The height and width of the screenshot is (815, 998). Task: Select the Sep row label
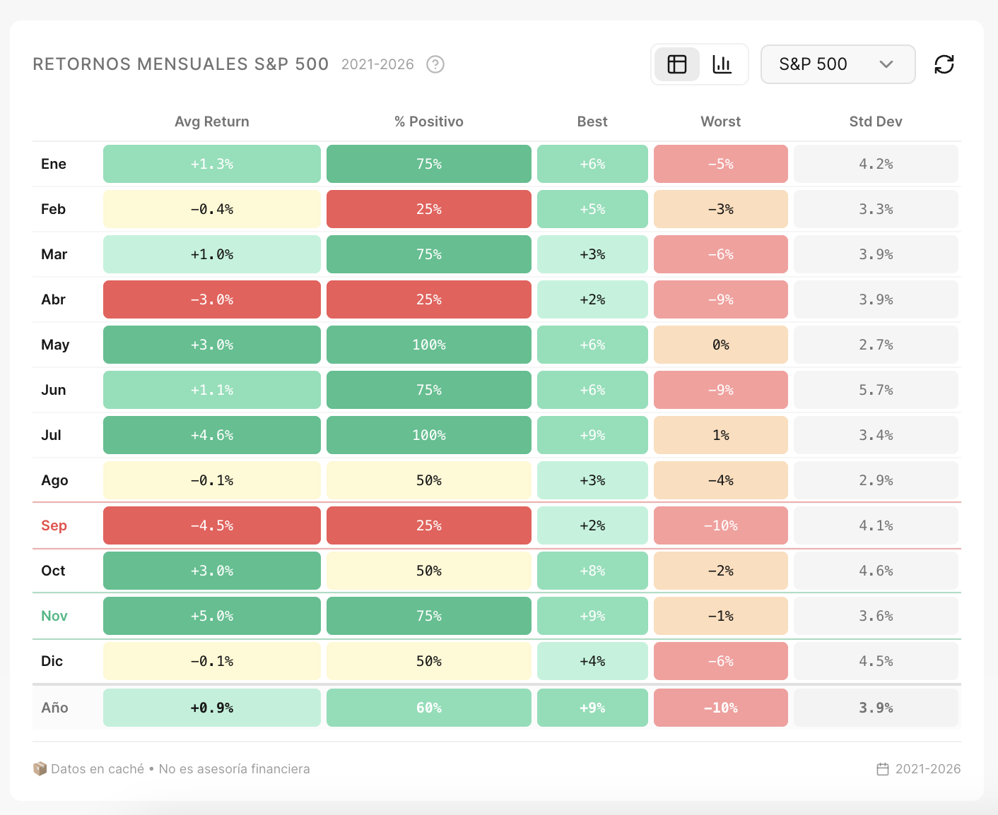click(54, 525)
